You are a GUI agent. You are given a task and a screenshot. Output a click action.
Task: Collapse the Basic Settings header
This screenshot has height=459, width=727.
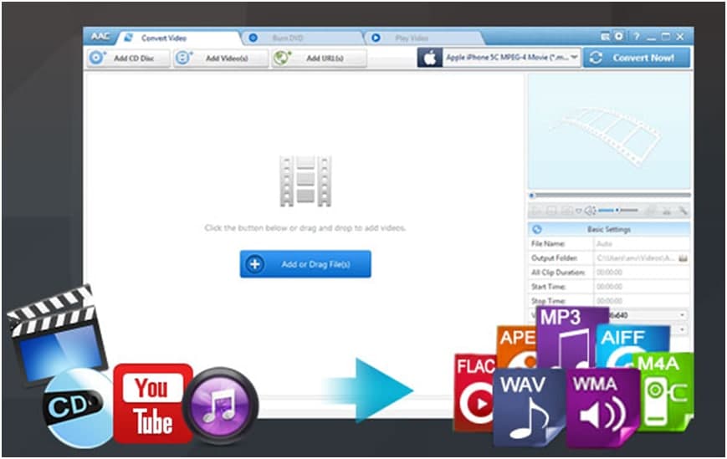609,229
